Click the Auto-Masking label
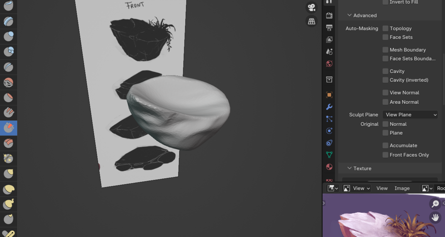Screen dimensions: 445x237 (362, 28)
